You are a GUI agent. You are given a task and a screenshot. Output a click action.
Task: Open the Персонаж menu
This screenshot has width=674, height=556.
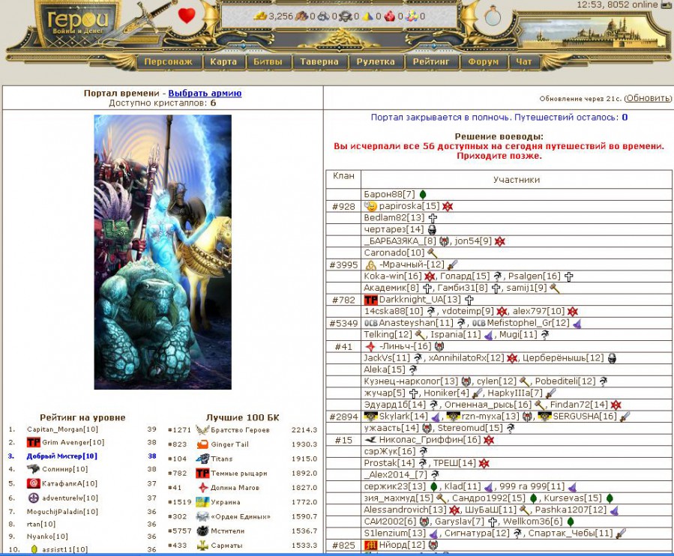(169, 62)
